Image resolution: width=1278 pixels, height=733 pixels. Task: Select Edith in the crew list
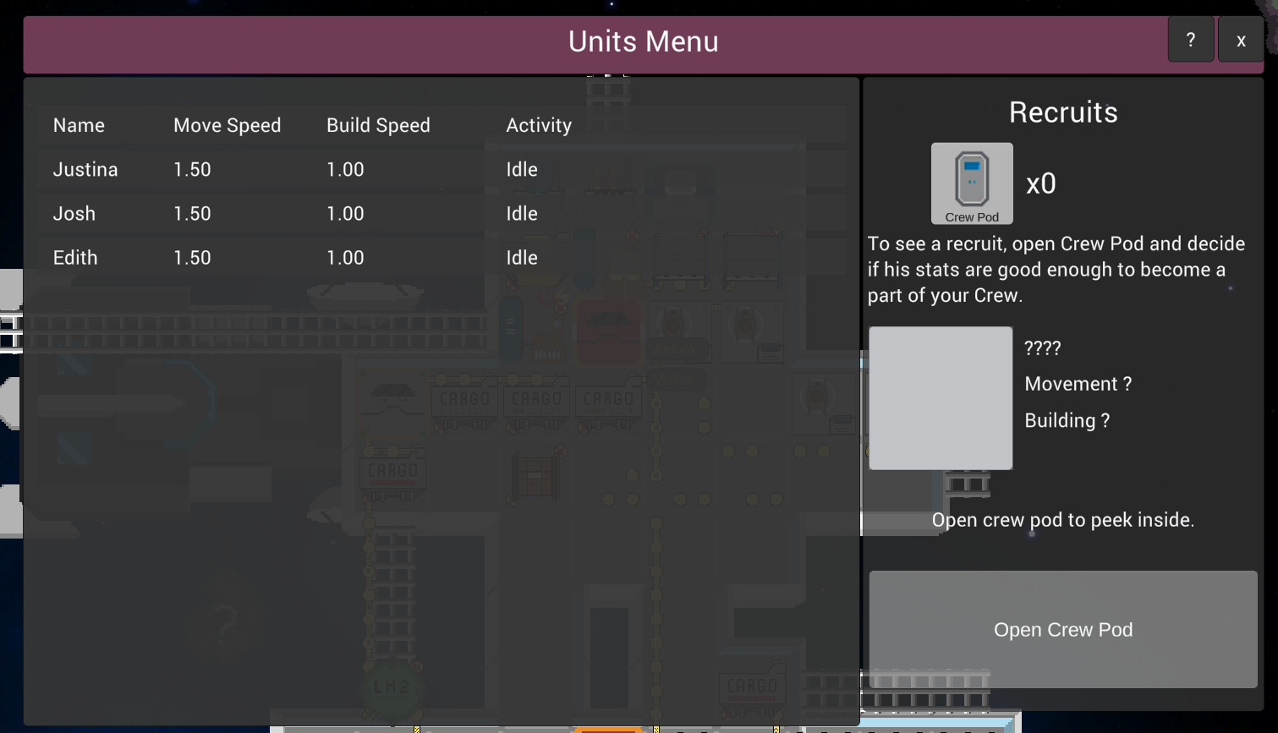click(x=75, y=257)
